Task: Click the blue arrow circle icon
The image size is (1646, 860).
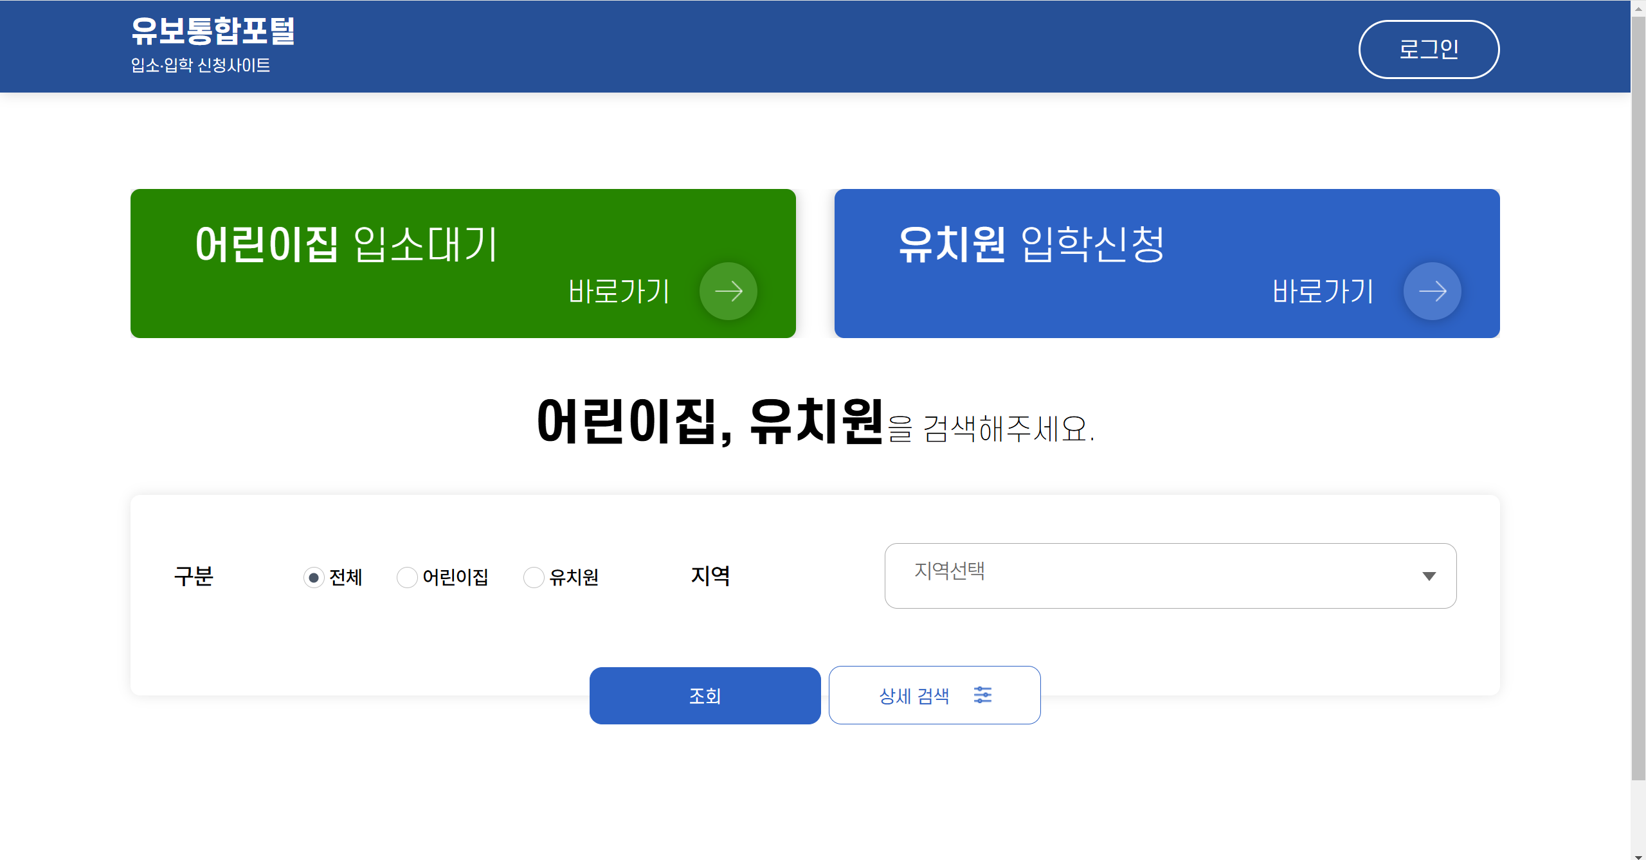Action: (x=1432, y=291)
